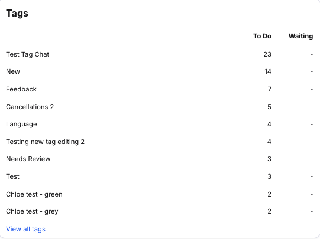Open the New tag
This screenshot has width=320, height=239.
click(x=13, y=71)
